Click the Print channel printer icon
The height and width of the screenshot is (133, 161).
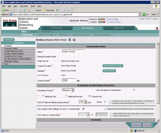[x=74, y=40]
